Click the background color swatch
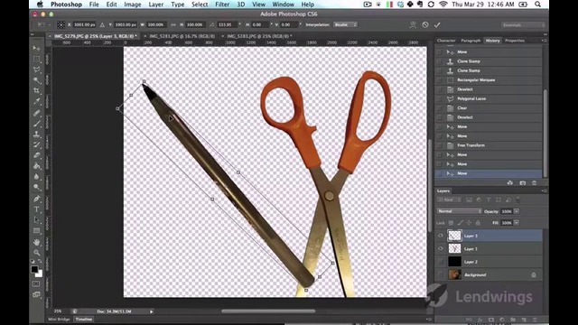This screenshot has height=325, width=578. click(x=40, y=274)
